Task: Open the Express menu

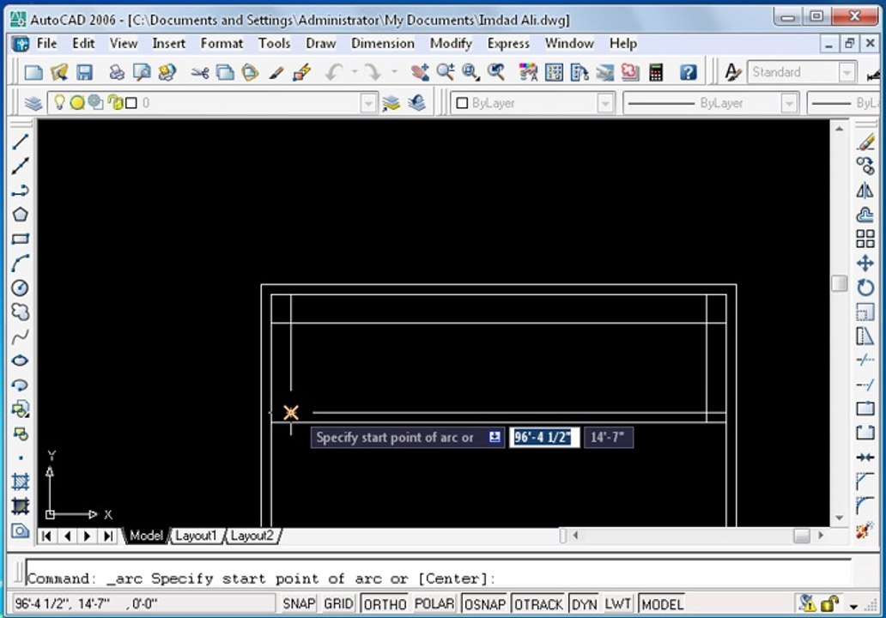Action: (508, 44)
